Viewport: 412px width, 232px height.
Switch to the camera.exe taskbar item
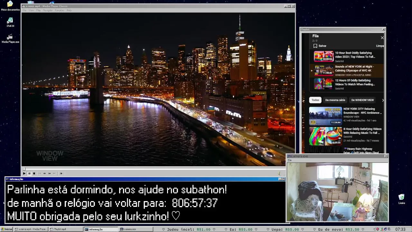pos(136,229)
